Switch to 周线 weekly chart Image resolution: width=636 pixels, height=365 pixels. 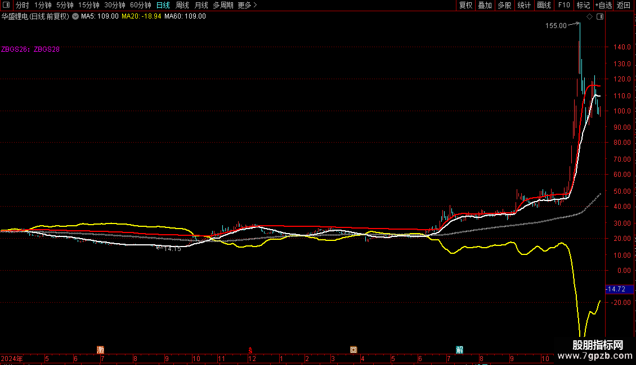click(182, 5)
